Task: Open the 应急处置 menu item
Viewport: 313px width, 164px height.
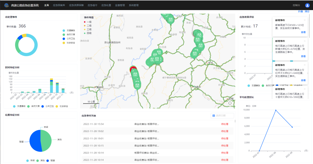Action: click(x=107, y=5)
